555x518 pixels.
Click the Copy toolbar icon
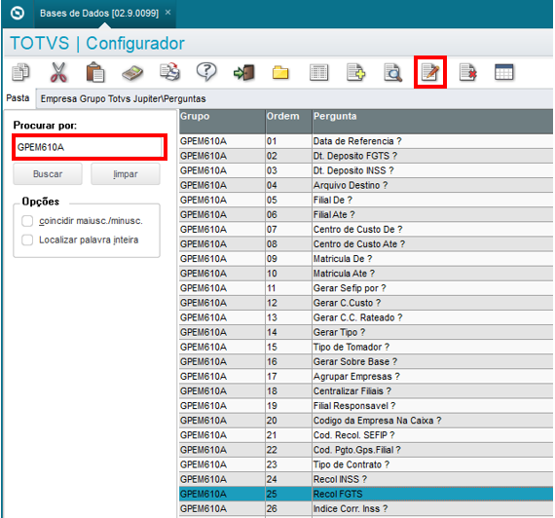[x=20, y=72]
